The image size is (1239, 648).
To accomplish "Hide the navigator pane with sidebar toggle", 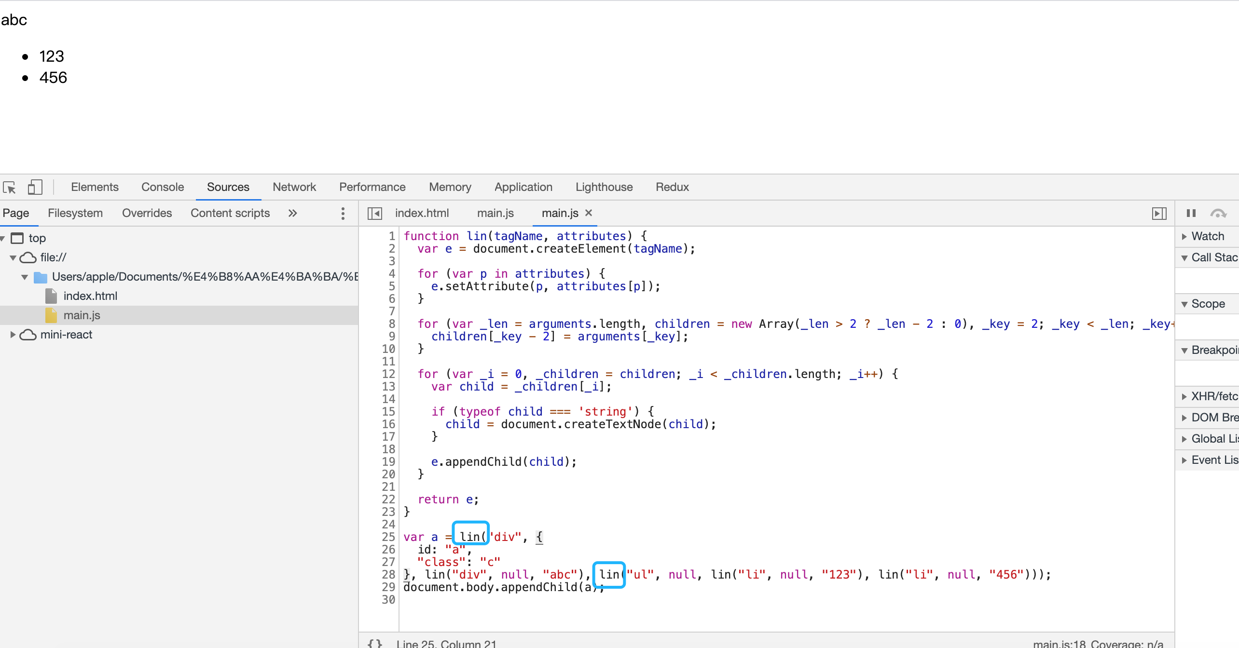I will tap(374, 213).
